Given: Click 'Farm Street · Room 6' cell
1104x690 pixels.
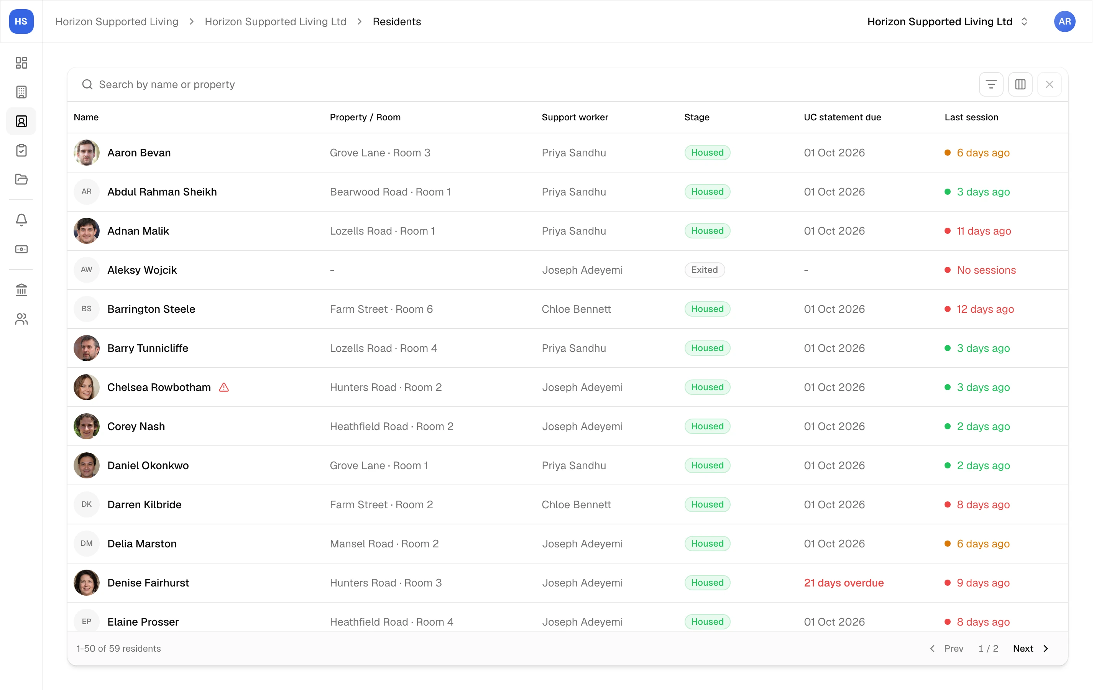Looking at the screenshot, I should pos(381,309).
